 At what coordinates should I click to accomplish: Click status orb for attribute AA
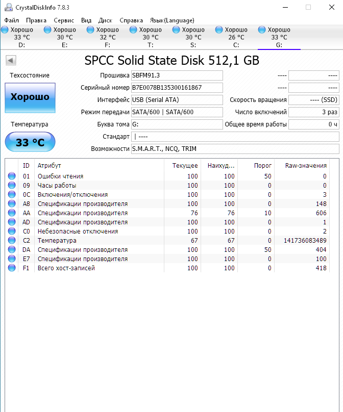(12, 213)
